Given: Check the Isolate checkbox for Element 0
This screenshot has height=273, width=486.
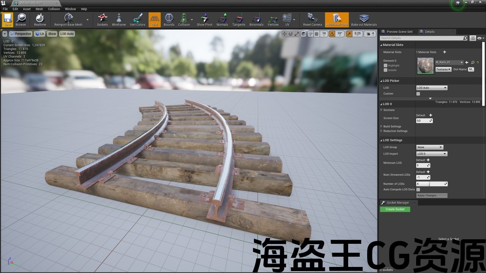Looking at the screenshot, I should (385, 70).
